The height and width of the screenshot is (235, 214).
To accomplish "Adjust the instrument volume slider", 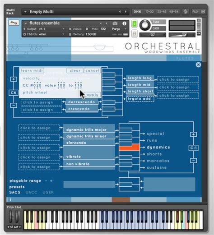I will click(182, 35).
